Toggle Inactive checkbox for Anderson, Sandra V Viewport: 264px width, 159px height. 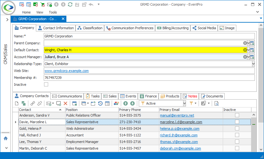[x=237, y=115]
